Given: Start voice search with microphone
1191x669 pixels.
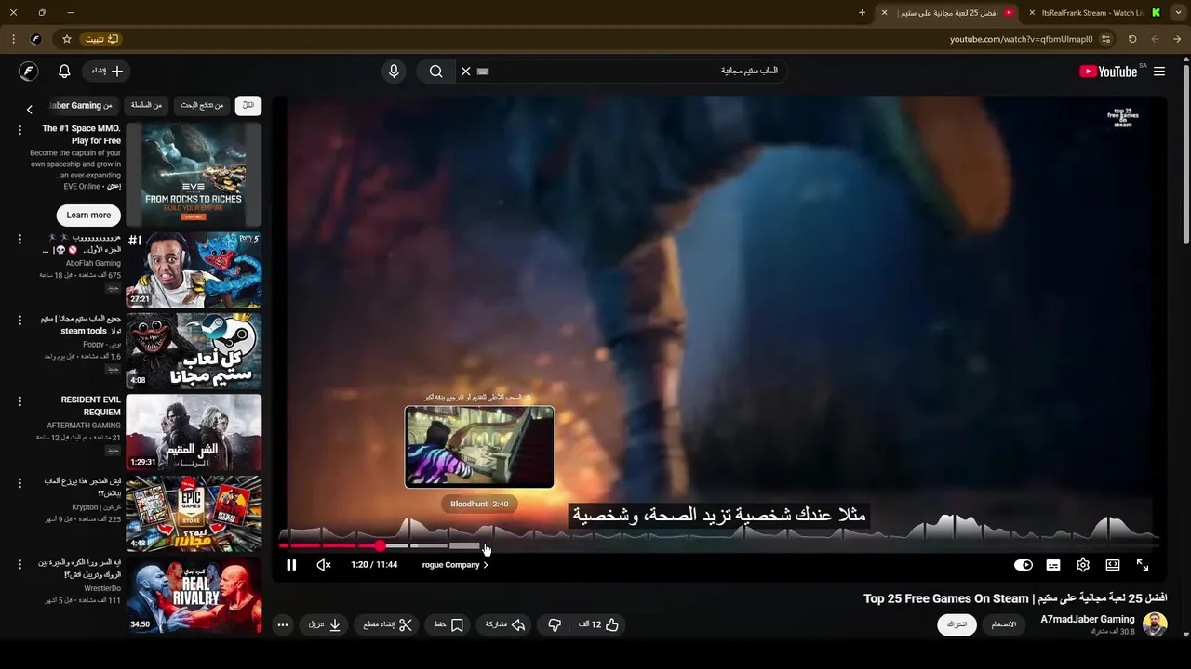Looking at the screenshot, I should point(394,71).
